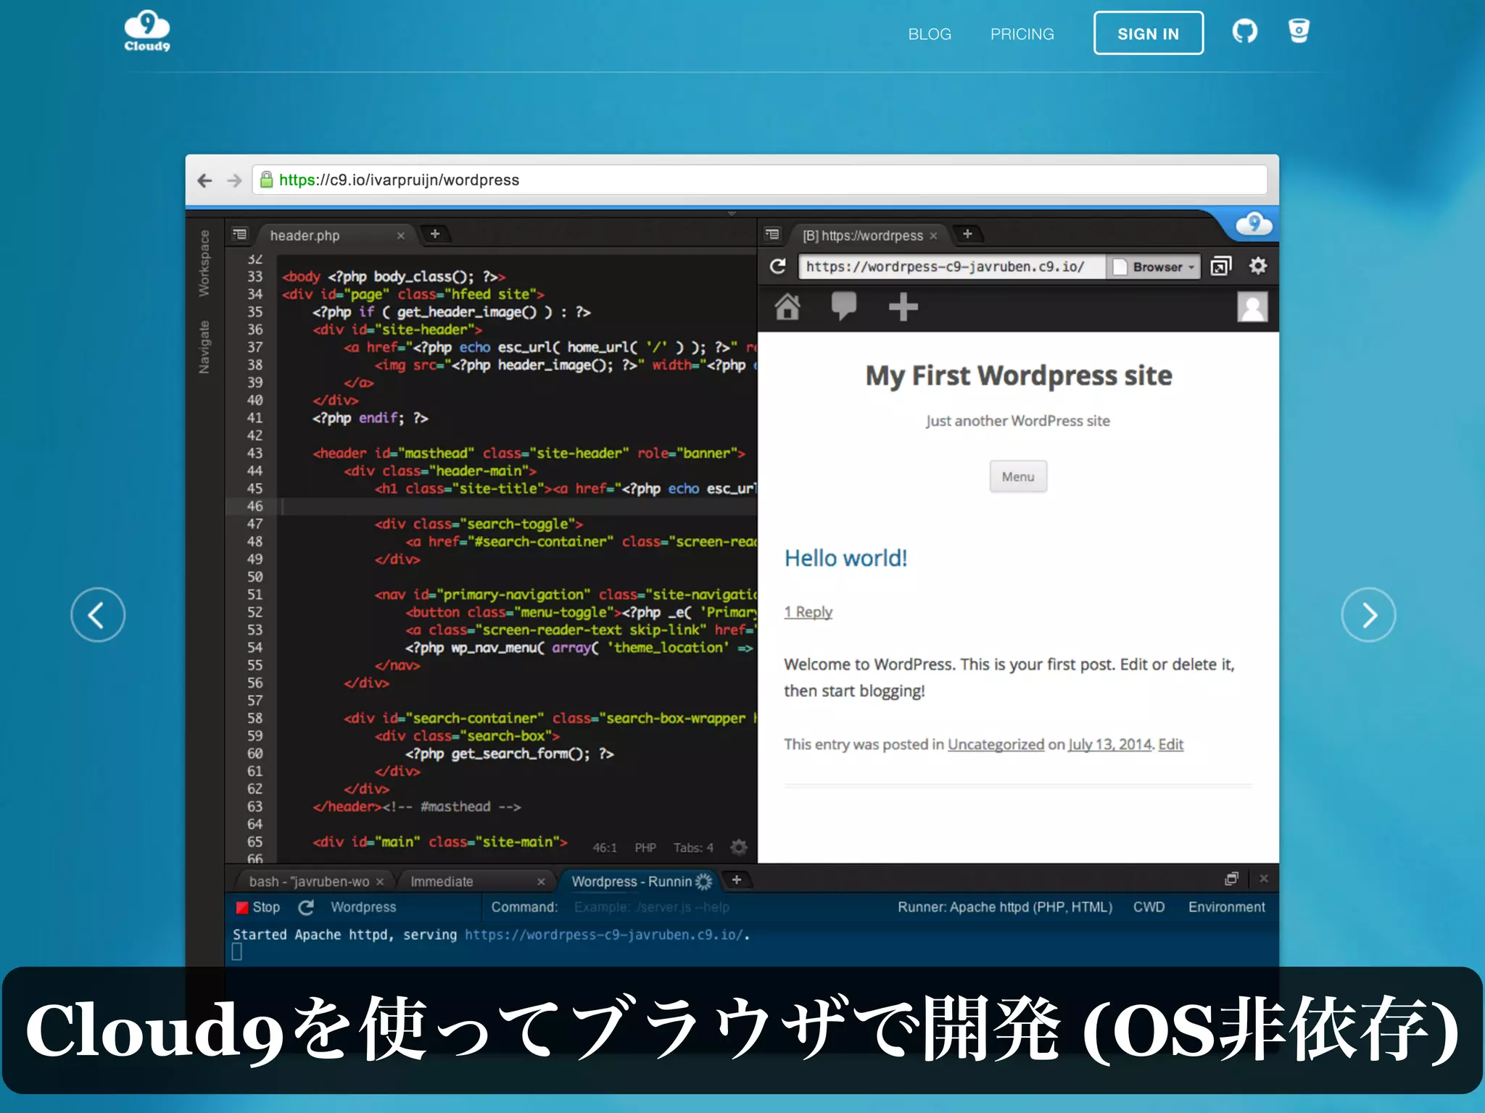
Task: Click the SIGN IN button
Action: coord(1148,33)
